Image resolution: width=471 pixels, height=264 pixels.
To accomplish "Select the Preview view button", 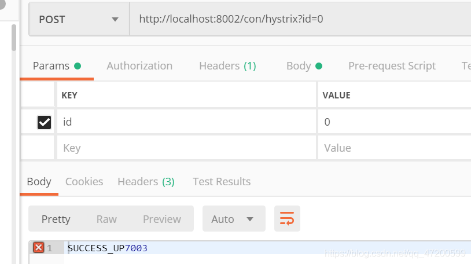I will 162,219.
